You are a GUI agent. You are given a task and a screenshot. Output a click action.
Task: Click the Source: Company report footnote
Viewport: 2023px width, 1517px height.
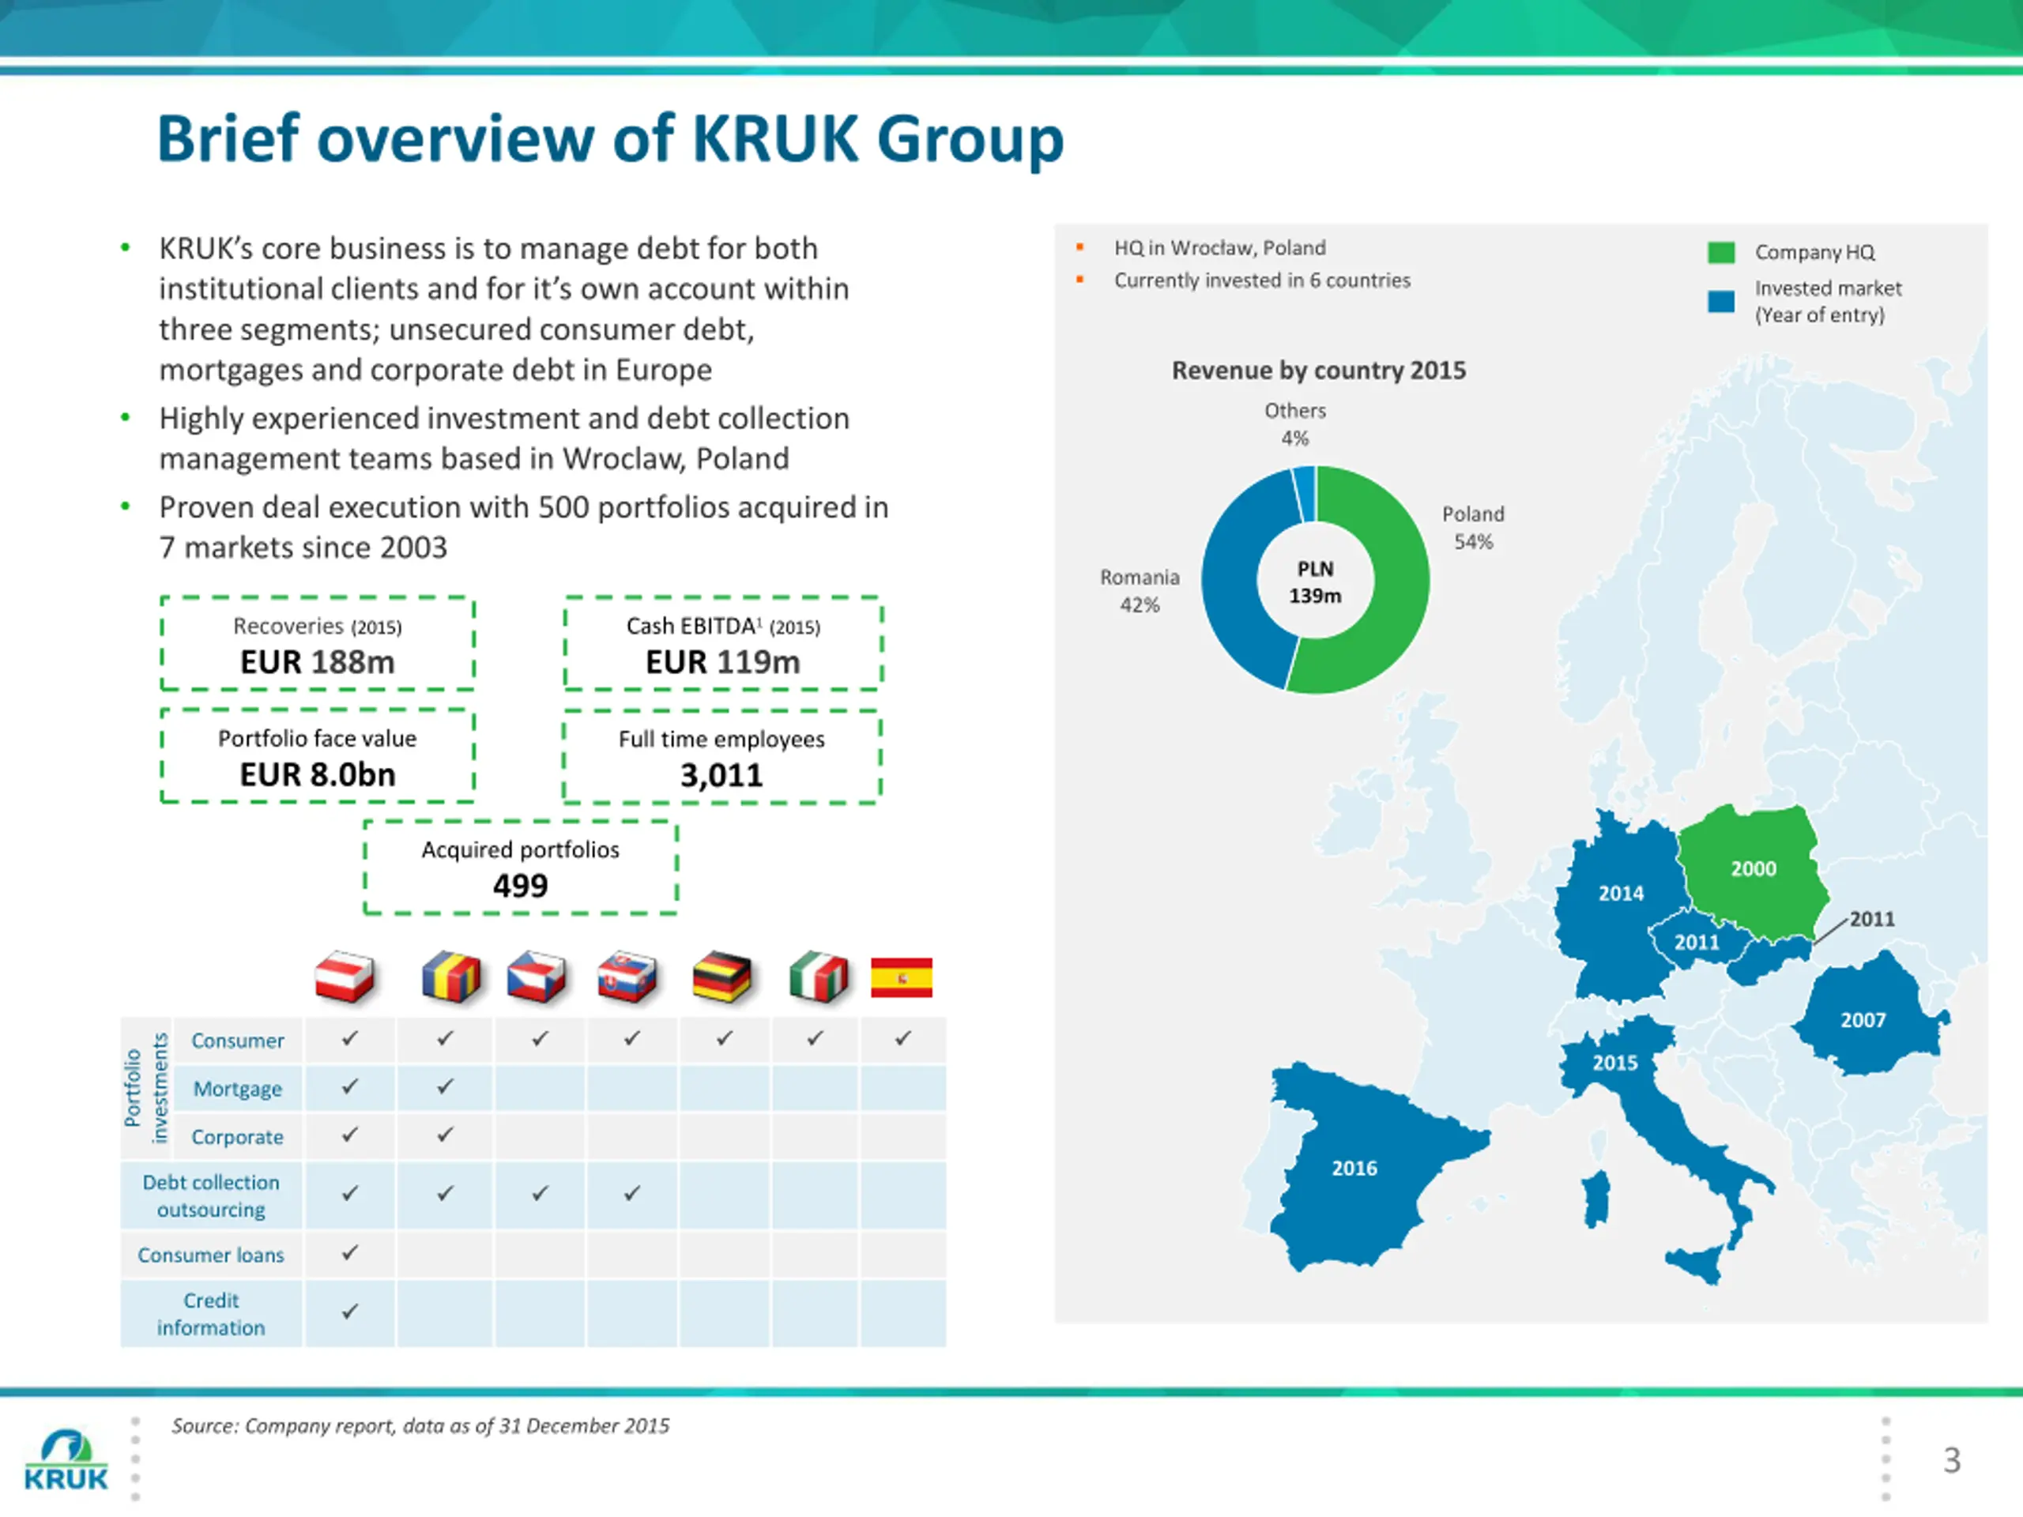click(420, 1426)
